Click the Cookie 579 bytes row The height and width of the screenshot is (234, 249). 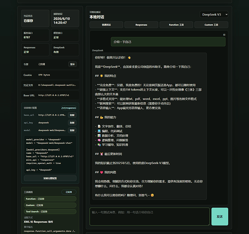[50, 75]
